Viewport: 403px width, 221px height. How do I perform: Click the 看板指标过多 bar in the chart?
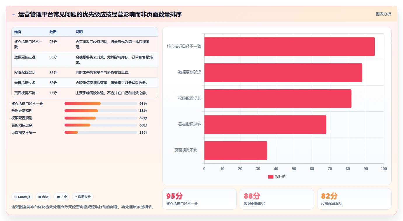click(265, 124)
